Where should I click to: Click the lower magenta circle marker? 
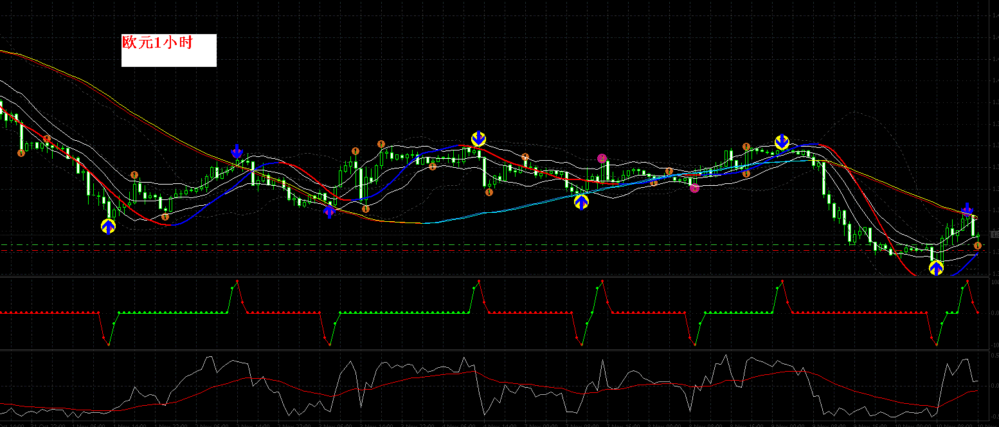(x=694, y=189)
